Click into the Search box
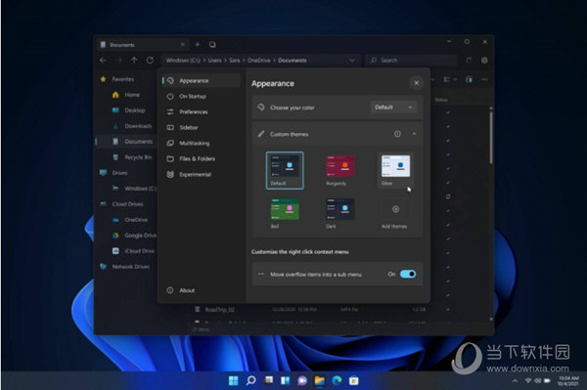 411,61
